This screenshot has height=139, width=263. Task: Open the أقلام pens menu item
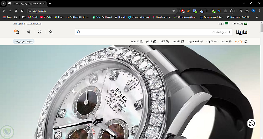click(164, 42)
